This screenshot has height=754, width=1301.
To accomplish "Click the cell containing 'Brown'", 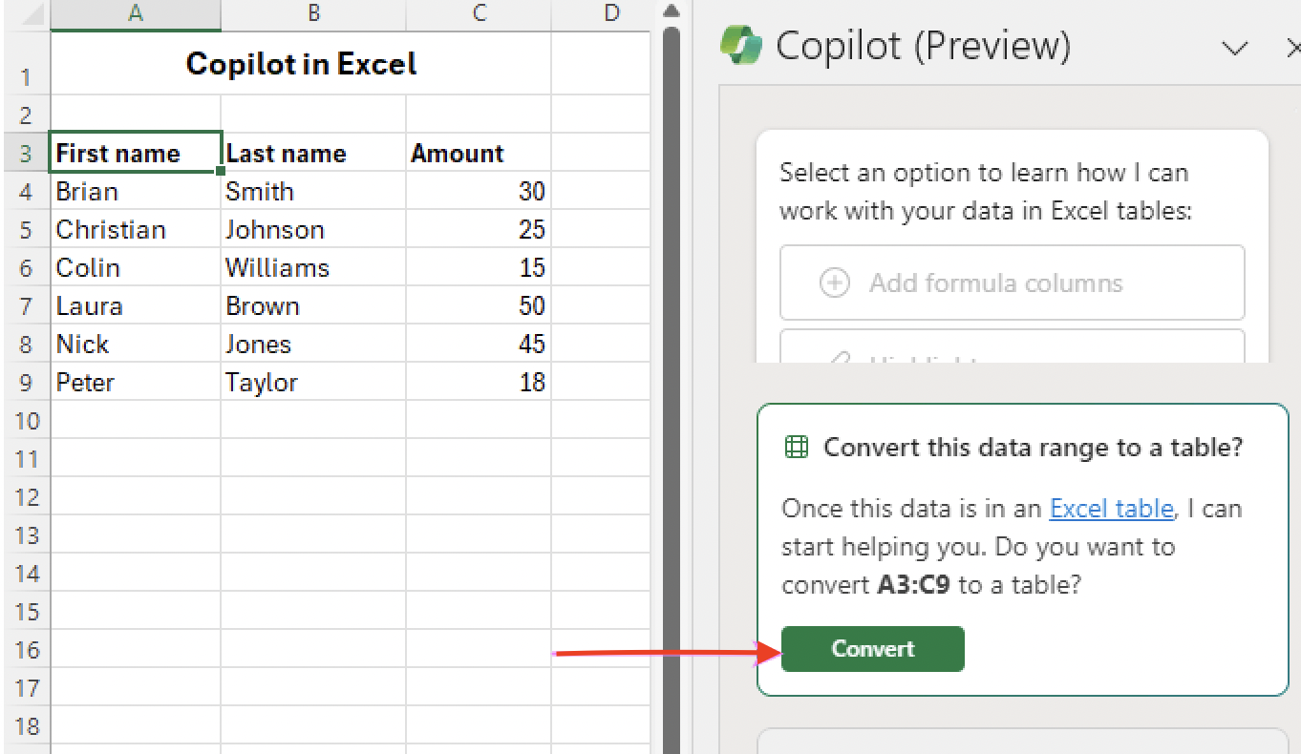I will point(313,305).
